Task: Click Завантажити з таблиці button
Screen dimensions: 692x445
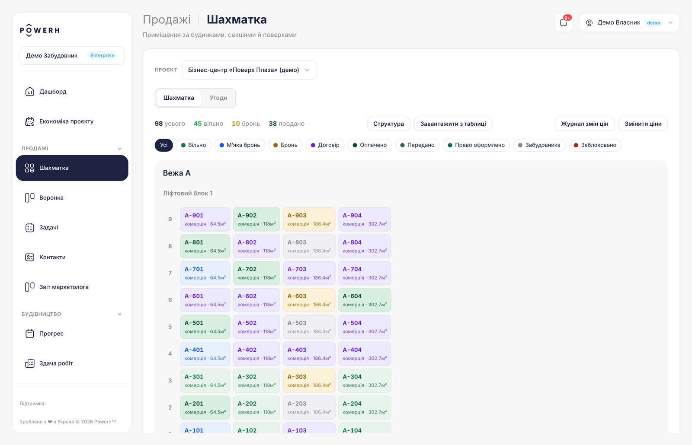Action: [453, 124]
